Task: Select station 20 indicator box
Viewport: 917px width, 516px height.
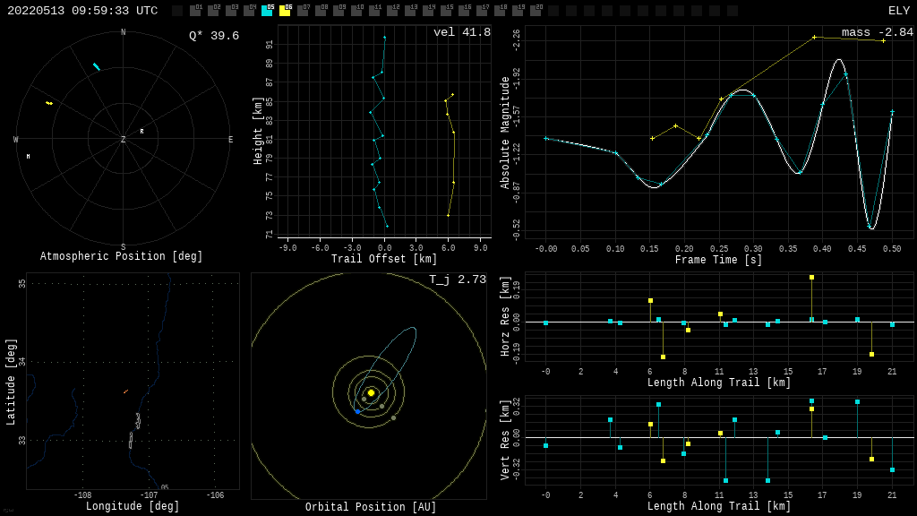Action: pyautogui.click(x=536, y=11)
